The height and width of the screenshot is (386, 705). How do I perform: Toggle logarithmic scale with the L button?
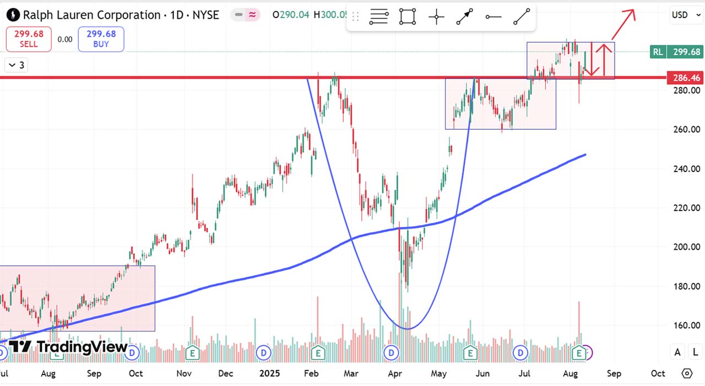pyautogui.click(x=696, y=352)
